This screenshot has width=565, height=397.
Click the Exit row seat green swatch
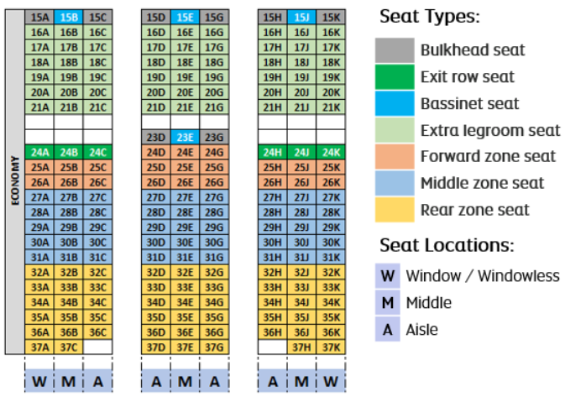click(x=393, y=77)
